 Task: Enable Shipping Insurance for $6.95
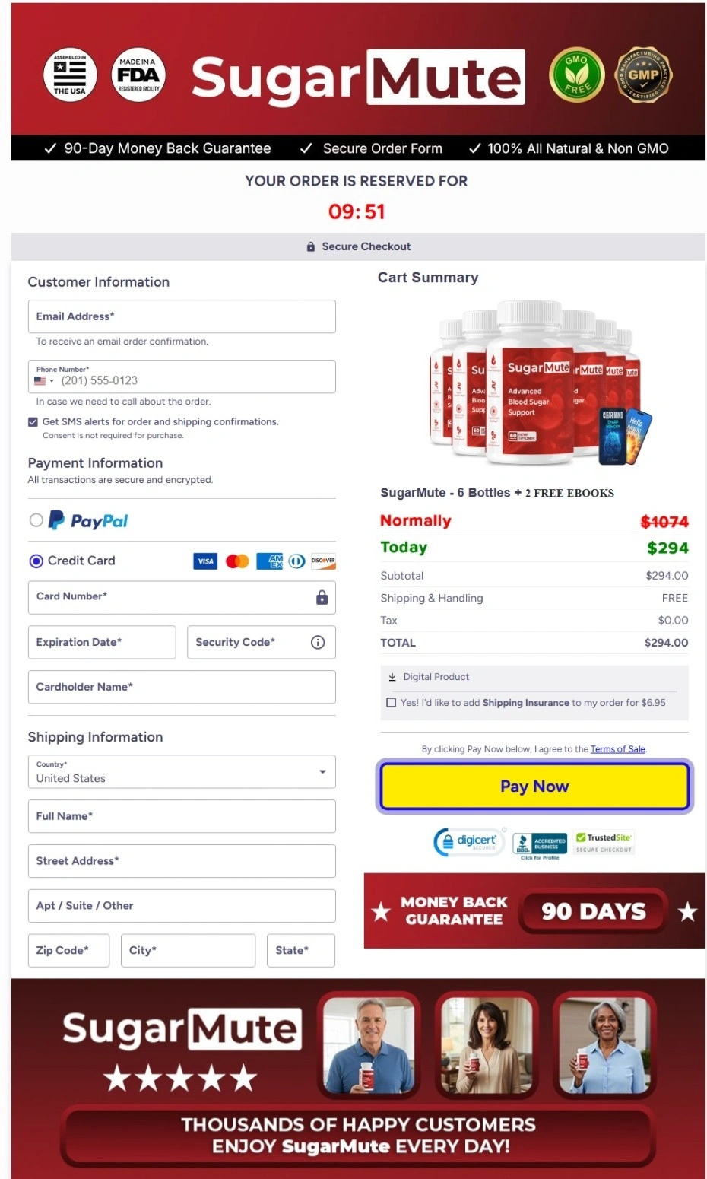coord(391,702)
